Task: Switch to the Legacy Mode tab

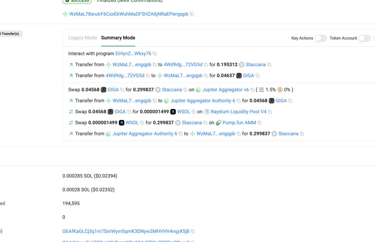Action: pos(83,38)
